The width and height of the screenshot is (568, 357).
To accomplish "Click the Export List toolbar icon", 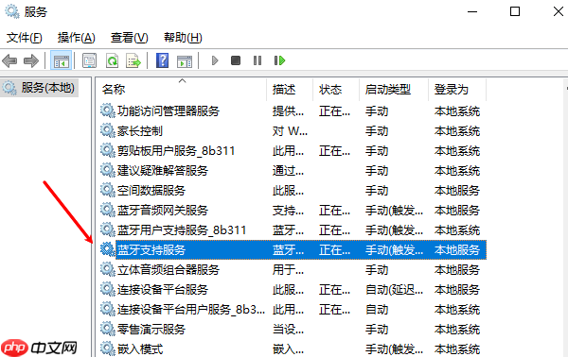I will click(133, 60).
